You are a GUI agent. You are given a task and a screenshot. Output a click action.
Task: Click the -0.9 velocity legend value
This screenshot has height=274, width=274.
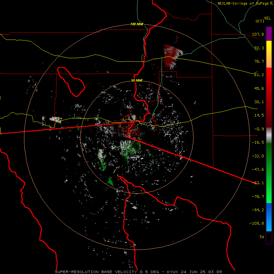259,129
